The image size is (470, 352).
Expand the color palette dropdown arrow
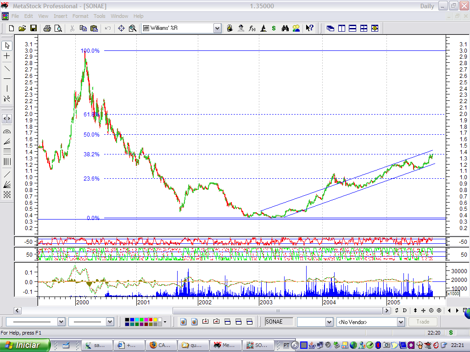(165, 322)
